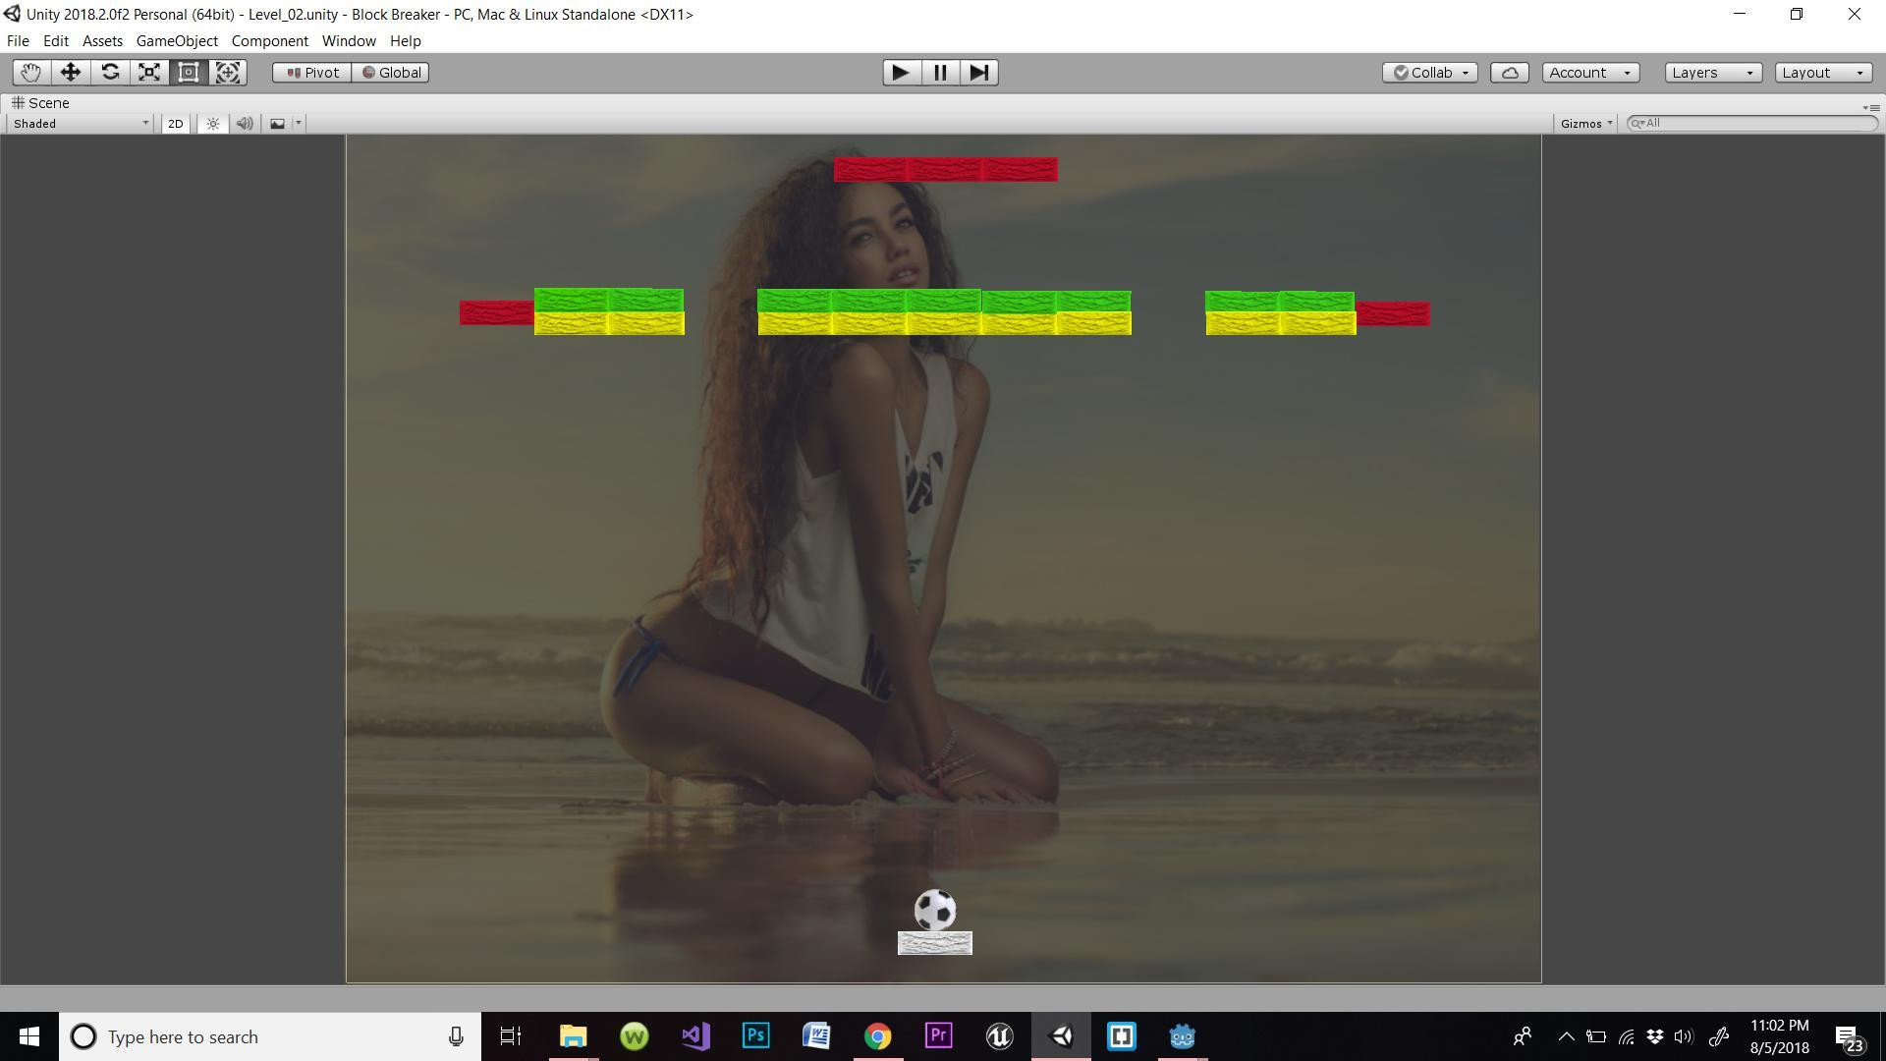This screenshot has width=1886, height=1061.
Task: Select the white paddle object
Action: tap(935, 943)
